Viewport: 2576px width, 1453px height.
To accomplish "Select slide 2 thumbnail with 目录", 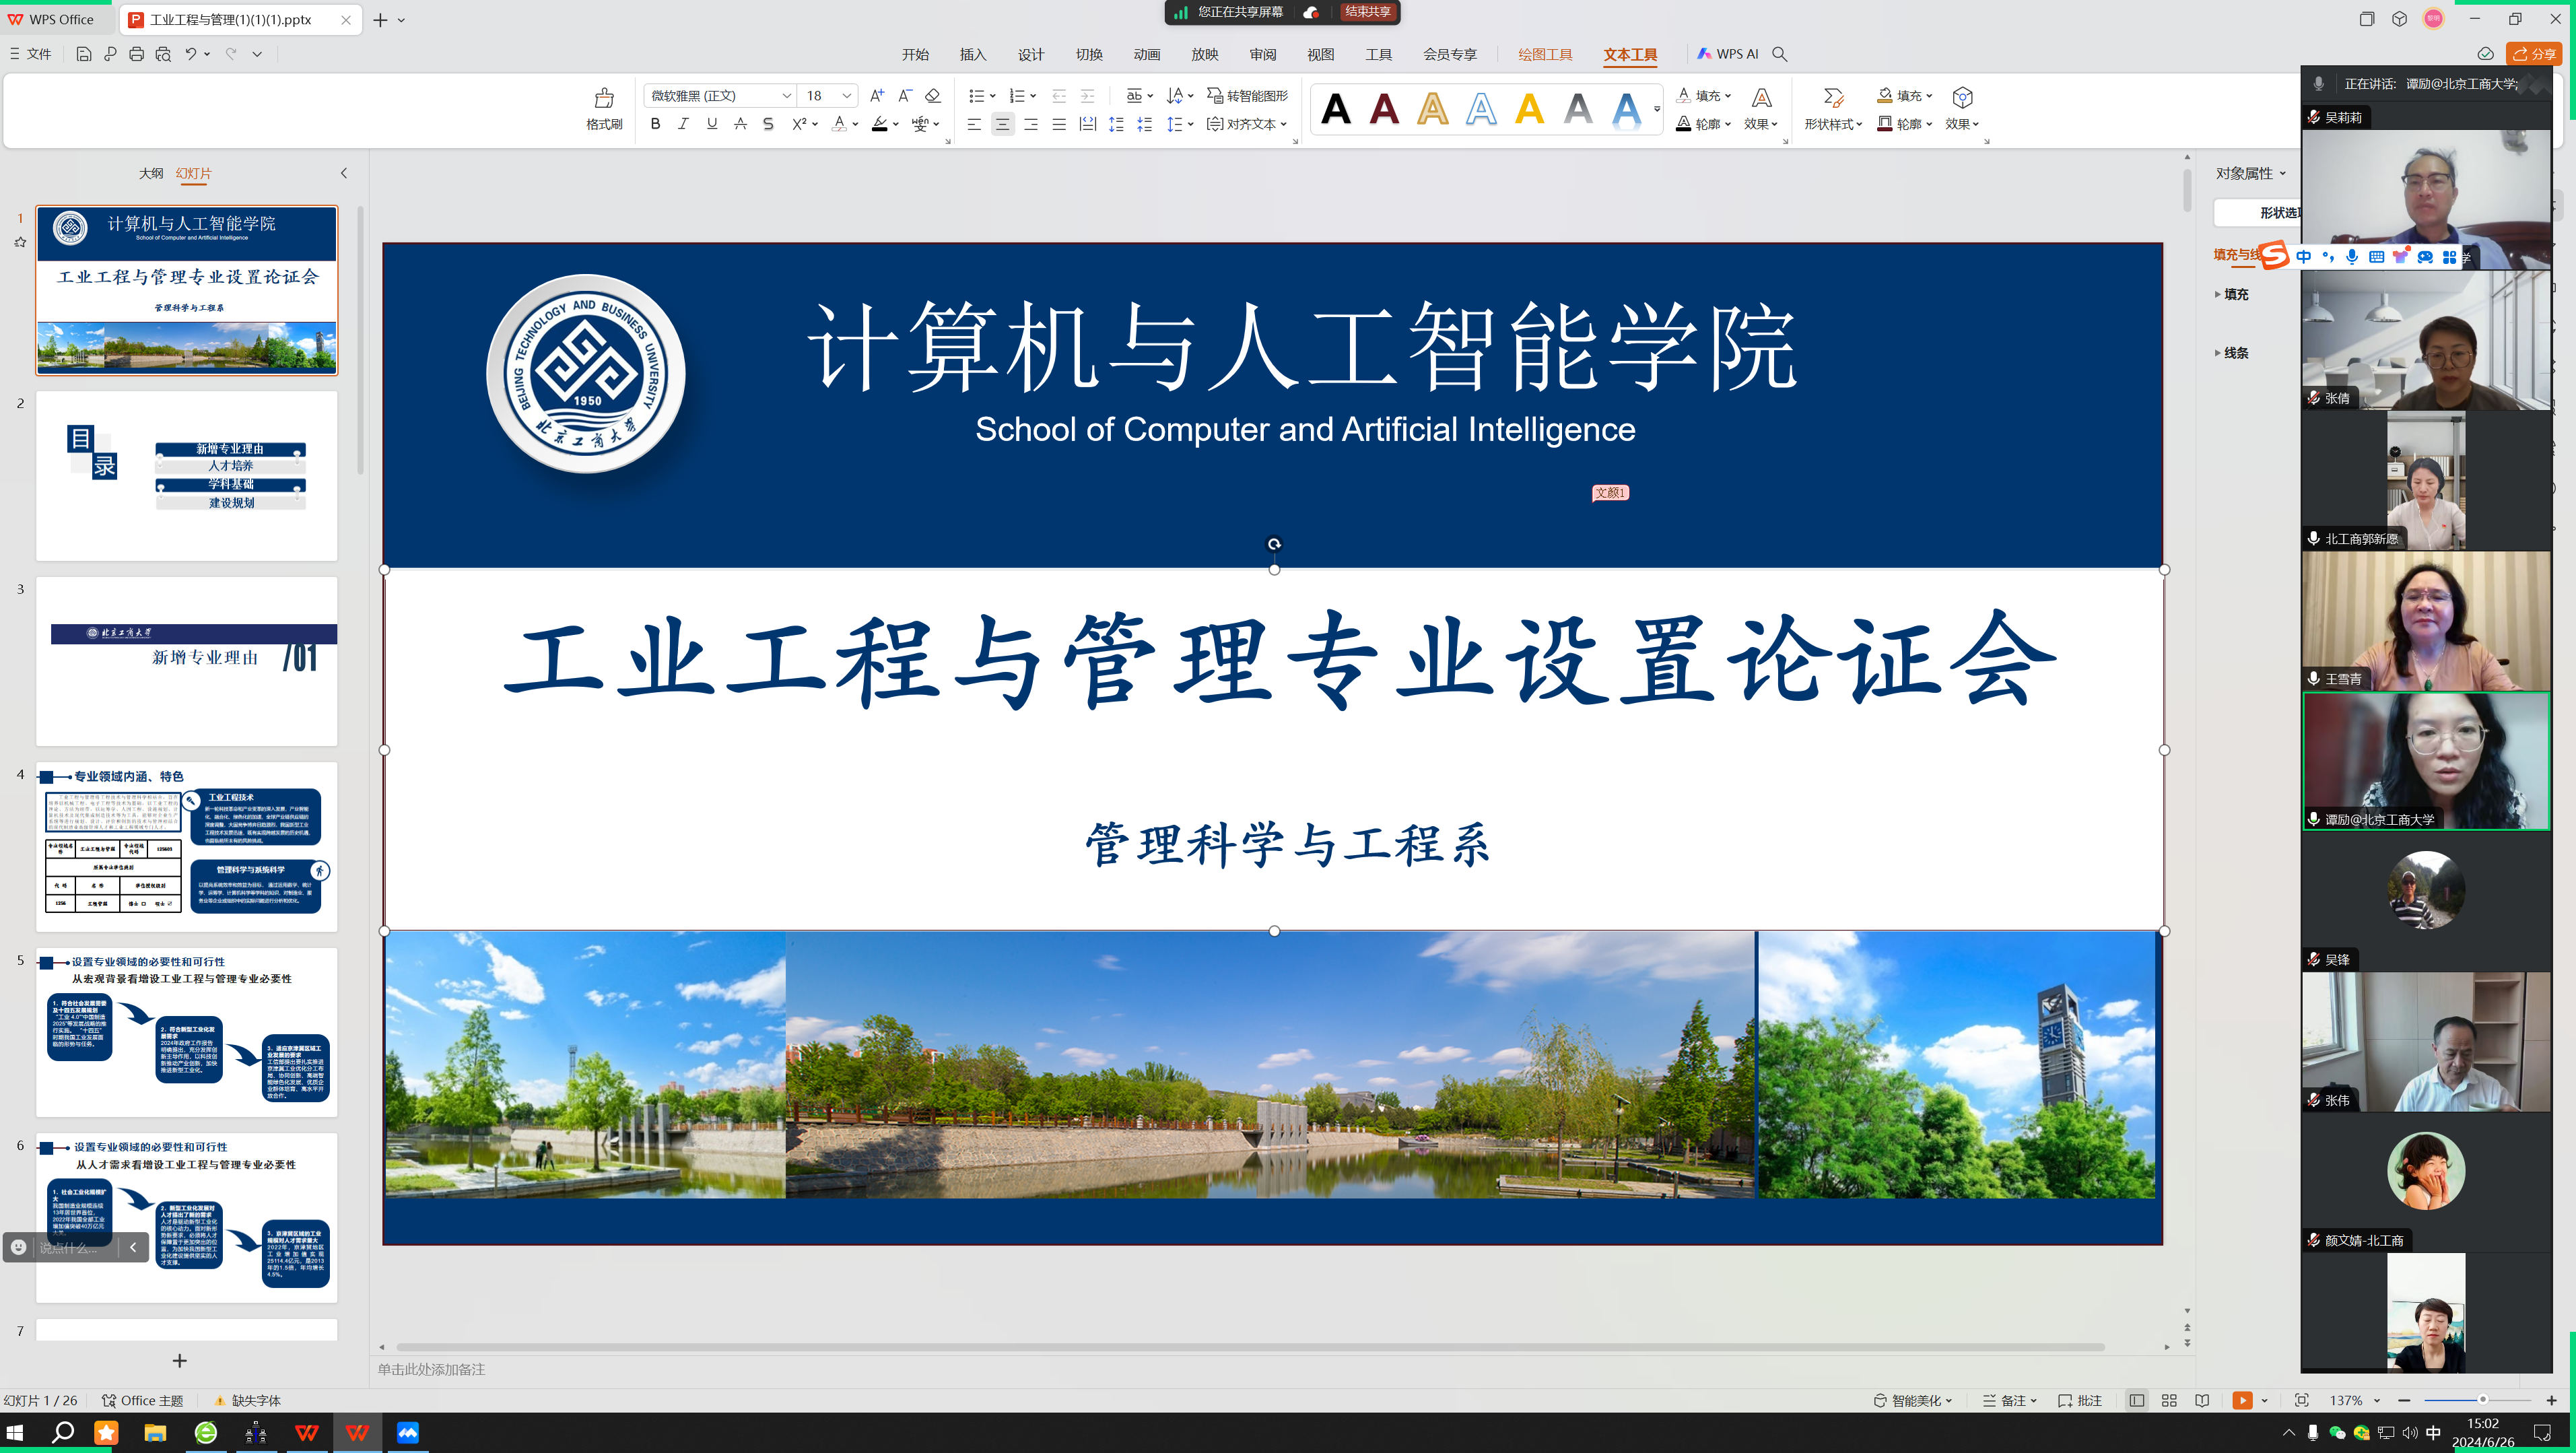I will point(187,475).
